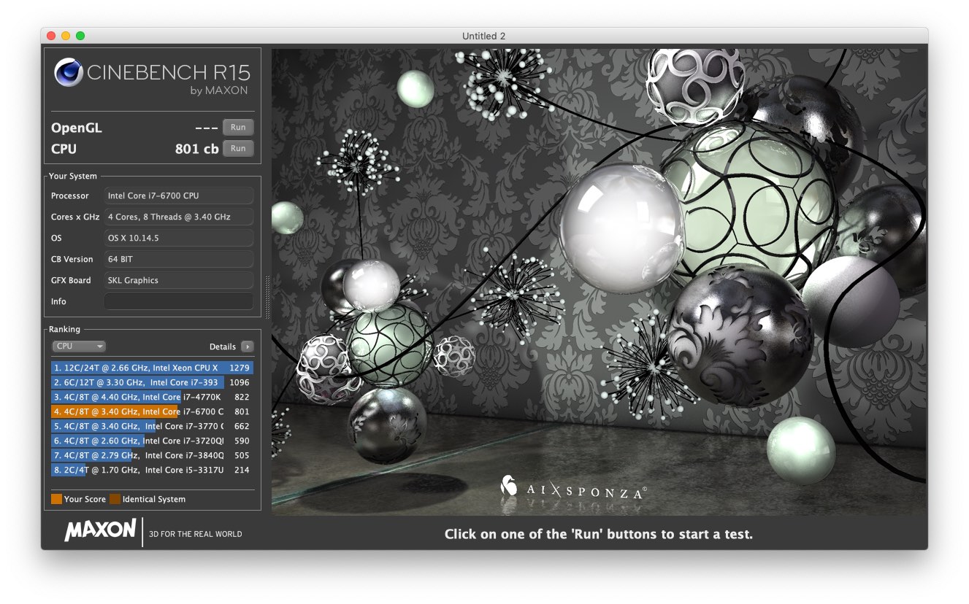Run the OpenGL benchmark test
This screenshot has width=969, height=604.
[238, 127]
